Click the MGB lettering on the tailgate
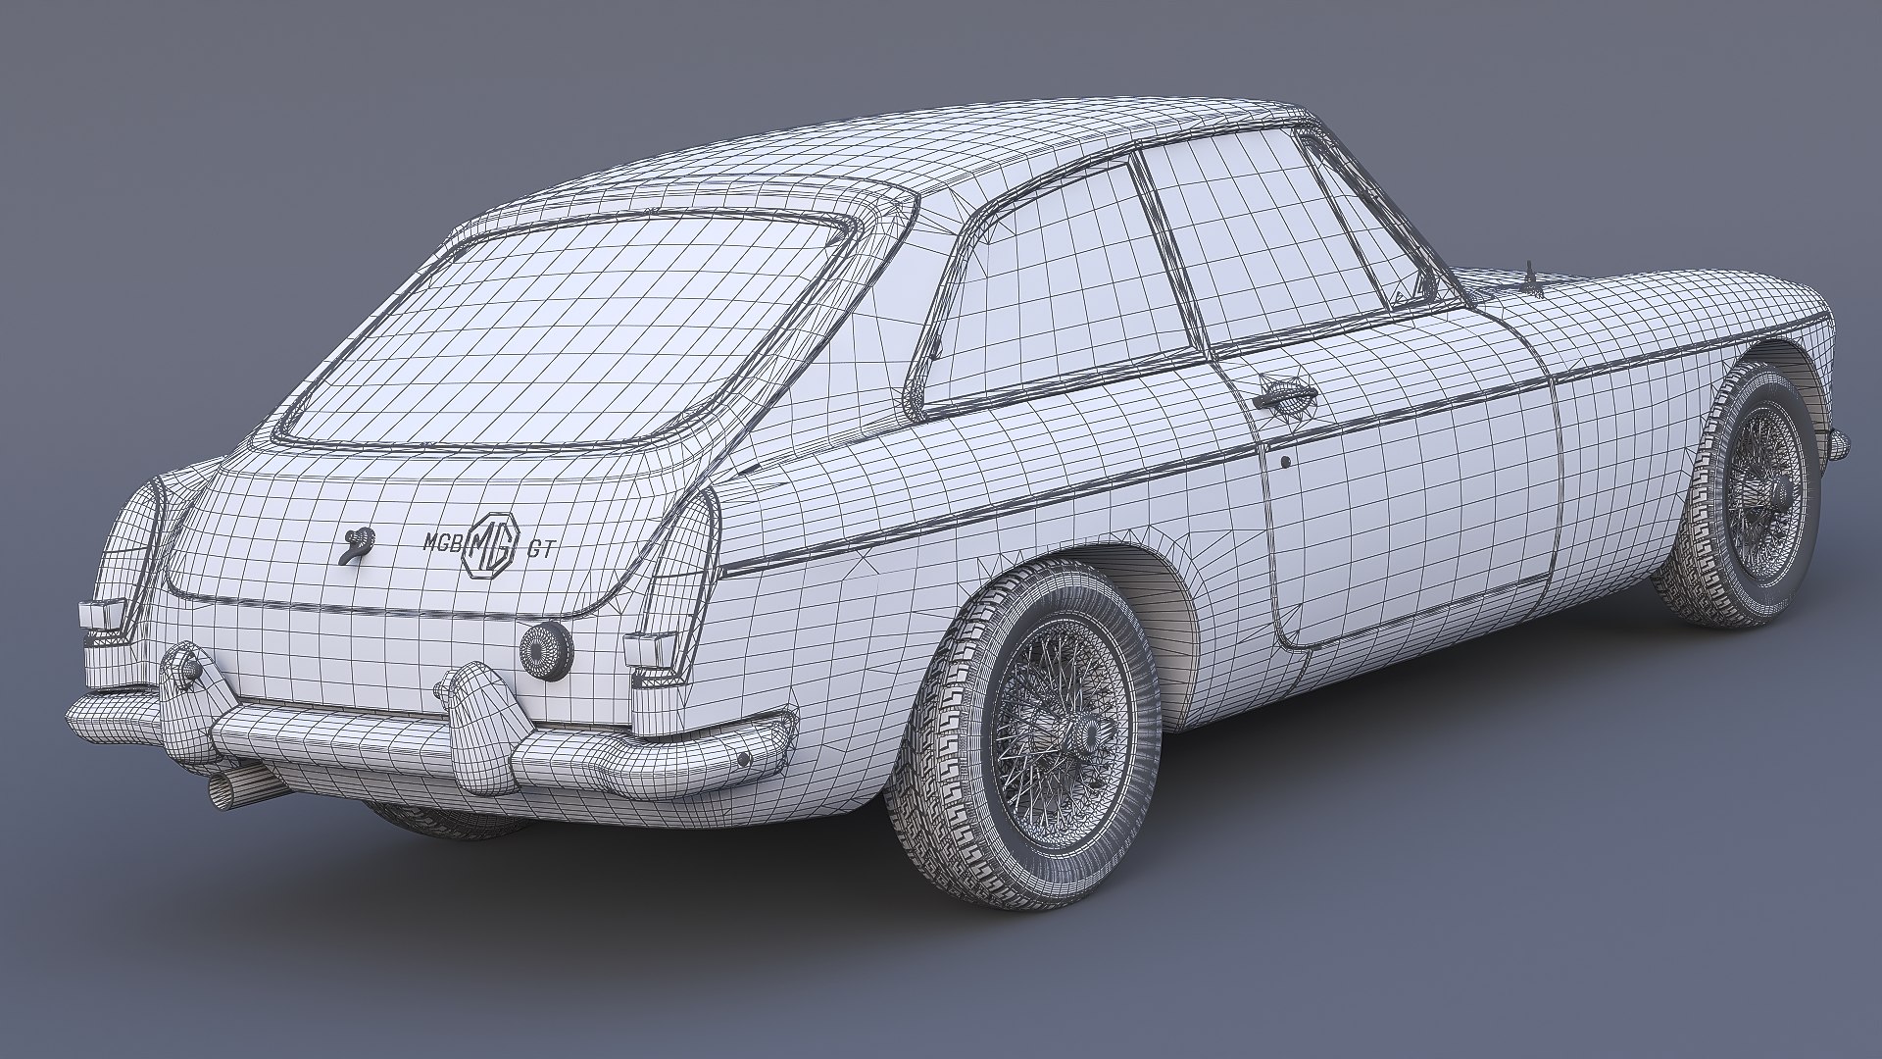 tap(443, 541)
